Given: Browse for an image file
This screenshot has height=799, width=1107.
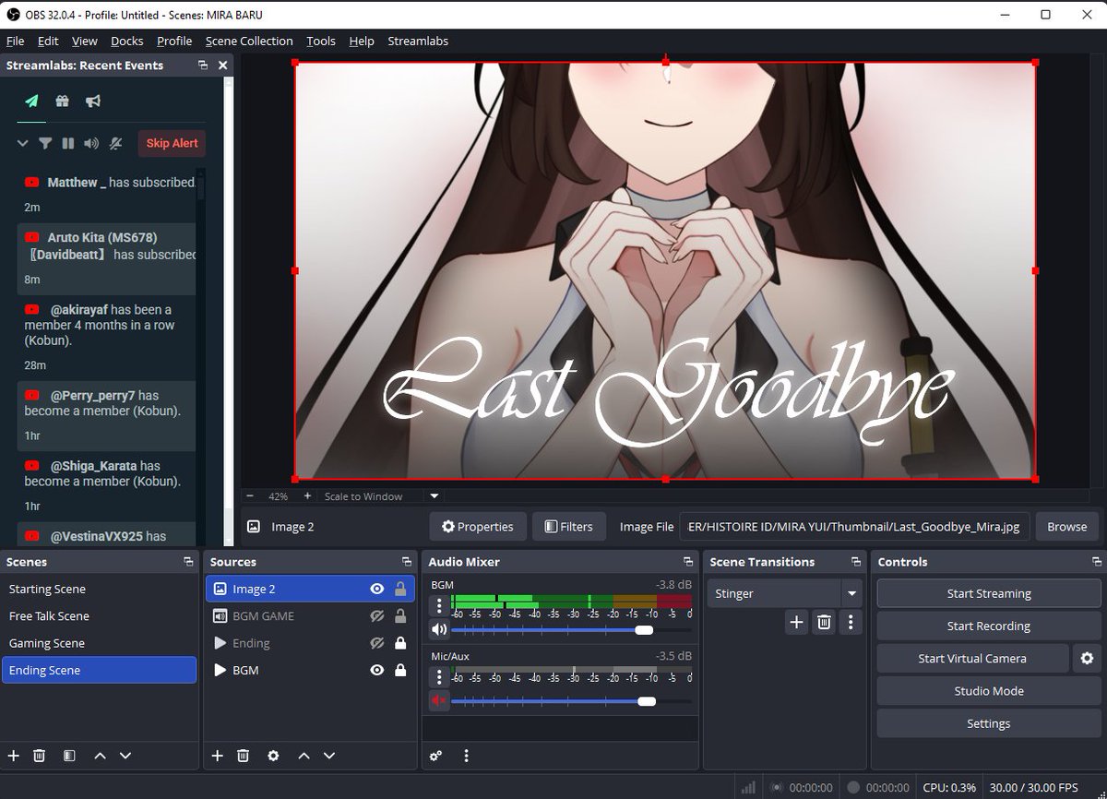Looking at the screenshot, I should point(1067,527).
